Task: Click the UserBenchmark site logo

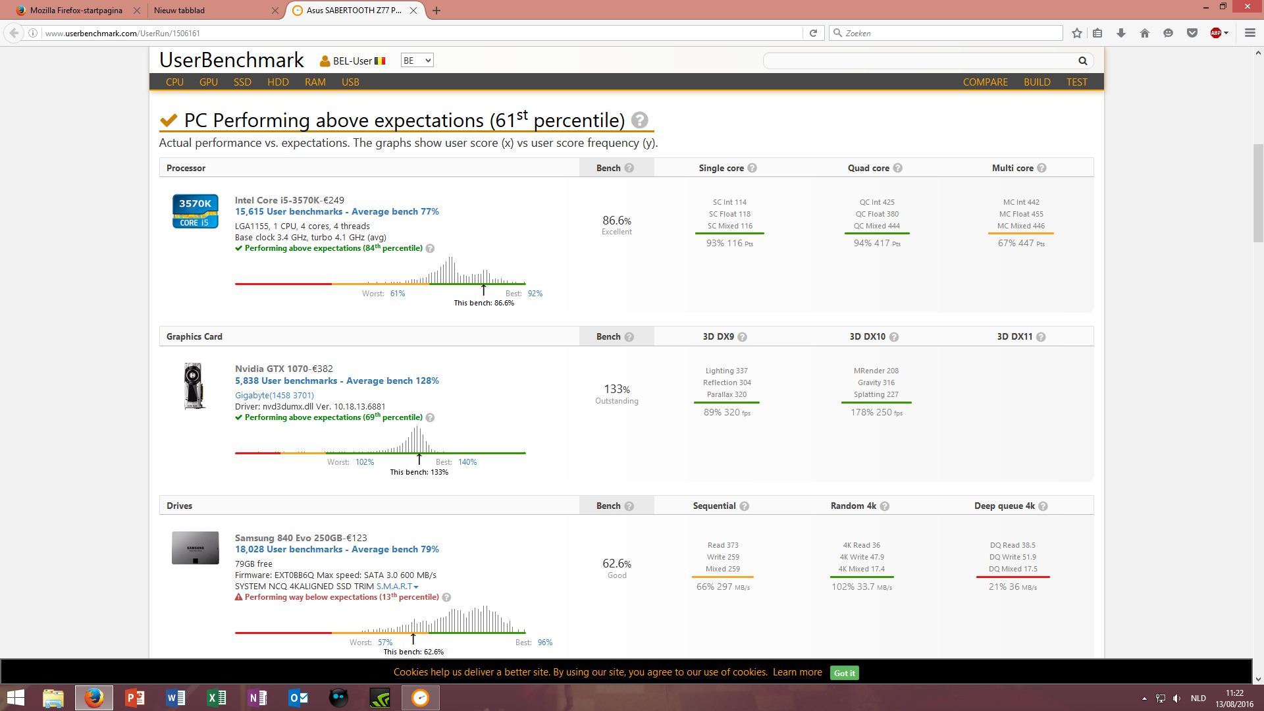Action: (x=232, y=60)
